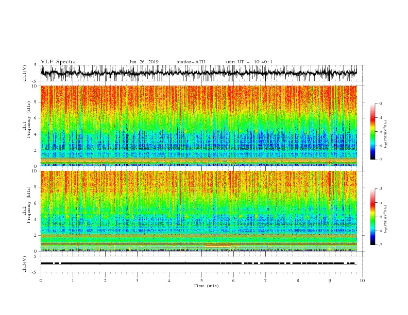Click the '-7' tick on ch.2 colorbar
The height and width of the screenshot is (315, 408).
point(380,245)
